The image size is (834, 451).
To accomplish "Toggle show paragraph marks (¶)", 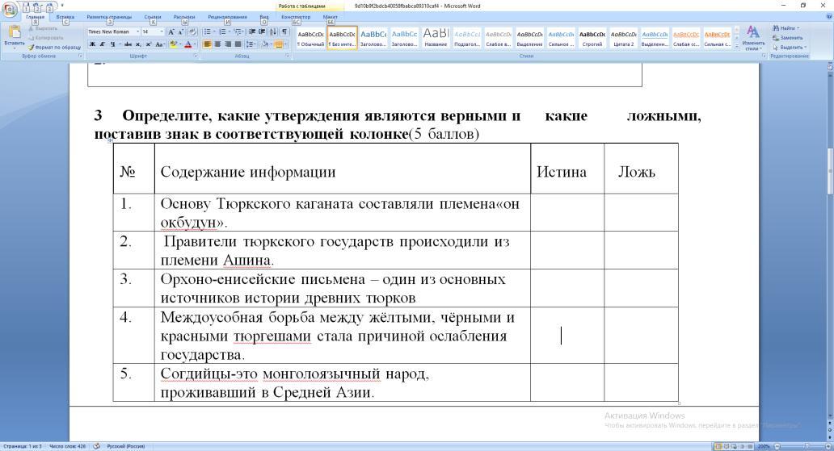I will (x=284, y=32).
